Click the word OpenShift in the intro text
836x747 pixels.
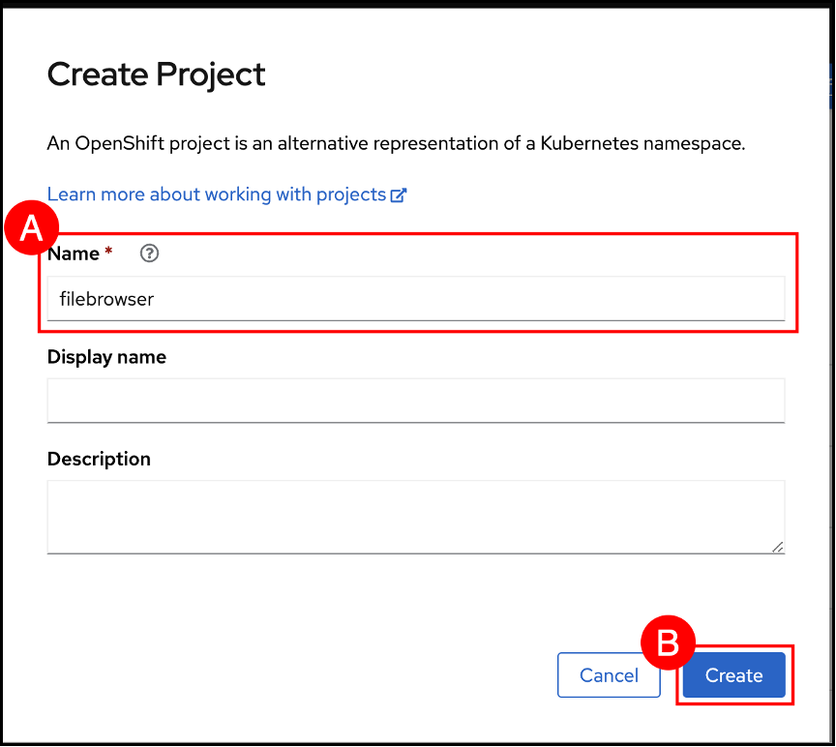pos(112,144)
